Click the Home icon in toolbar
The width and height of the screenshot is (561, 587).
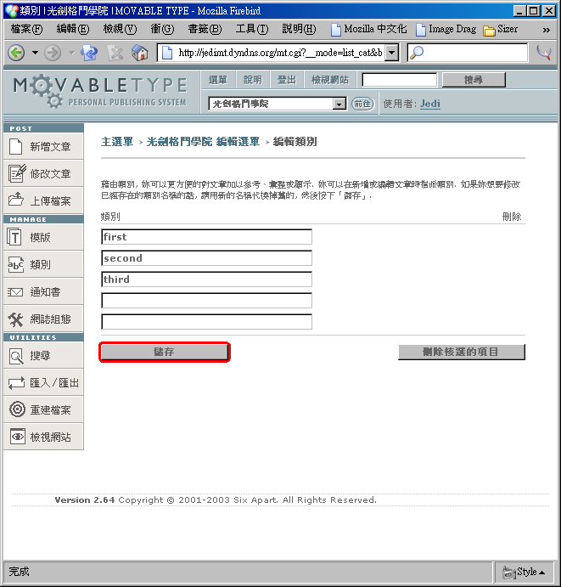click(x=140, y=53)
